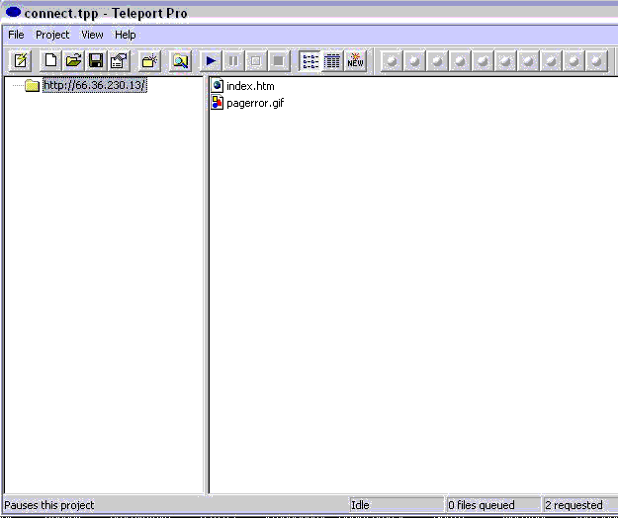Click the first thread indicator ball
Image resolution: width=618 pixels, height=518 pixels.
tap(392, 60)
